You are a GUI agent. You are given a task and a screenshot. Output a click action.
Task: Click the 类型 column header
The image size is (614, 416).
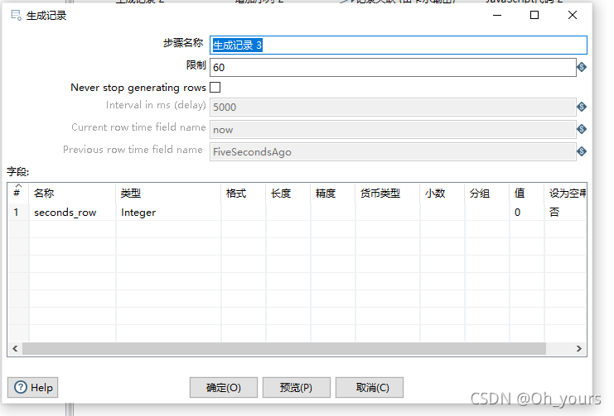click(x=168, y=193)
